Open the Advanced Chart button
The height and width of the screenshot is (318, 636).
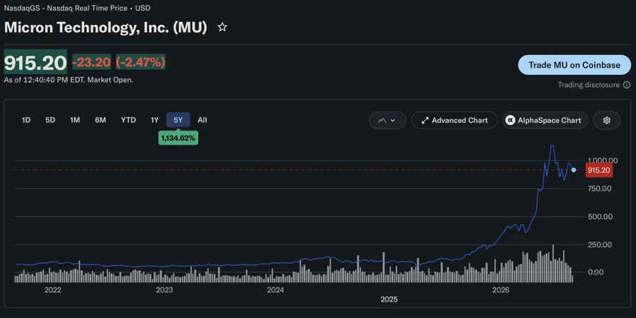coord(454,120)
